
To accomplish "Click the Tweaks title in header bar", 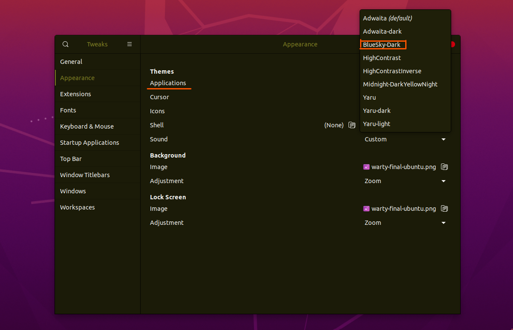I will (x=97, y=44).
